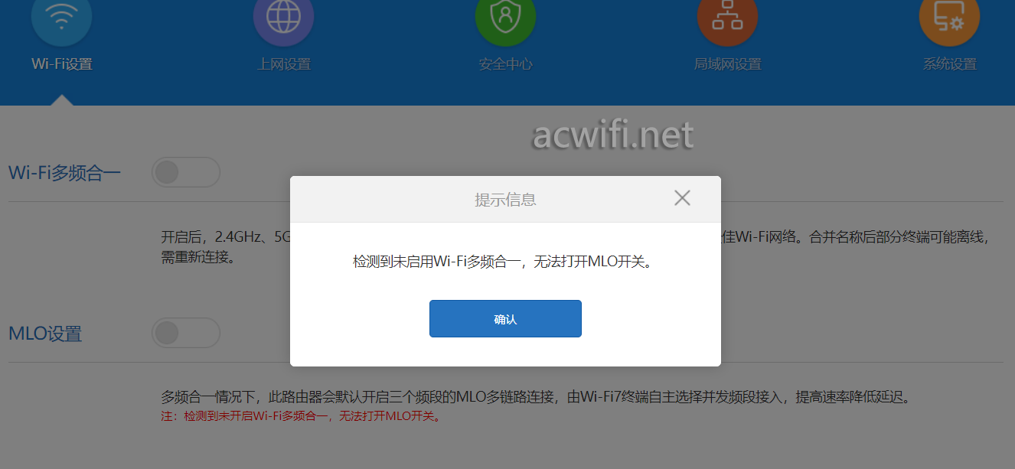Click the 提示信息 dialog title bar

click(x=505, y=200)
